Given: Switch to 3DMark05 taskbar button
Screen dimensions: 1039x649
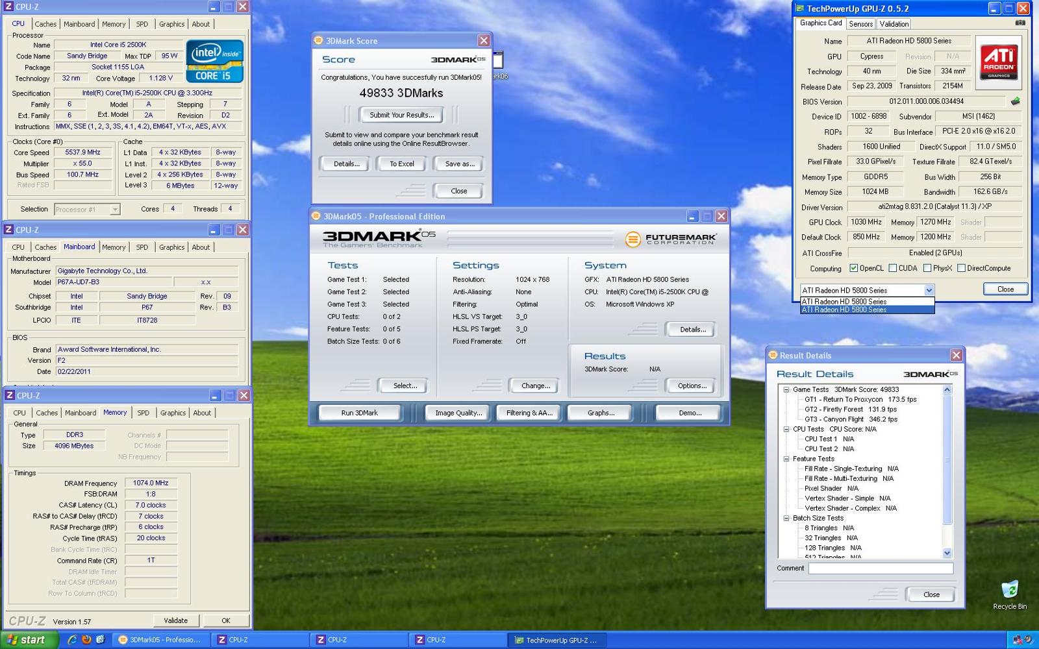Looking at the screenshot, I should point(160,640).
